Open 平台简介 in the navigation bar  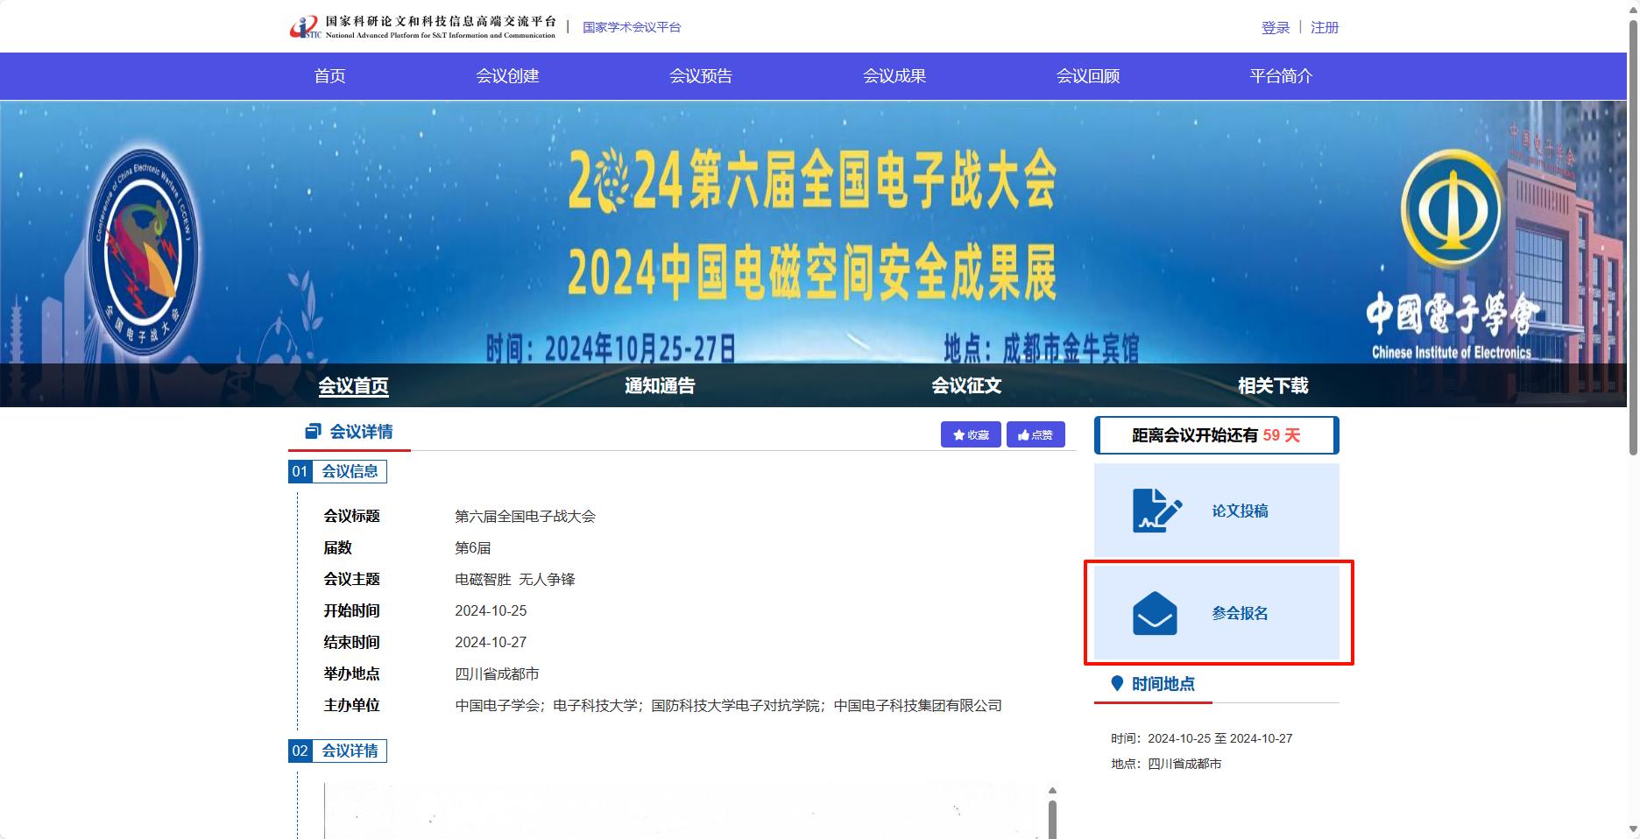click(1281, 76)
